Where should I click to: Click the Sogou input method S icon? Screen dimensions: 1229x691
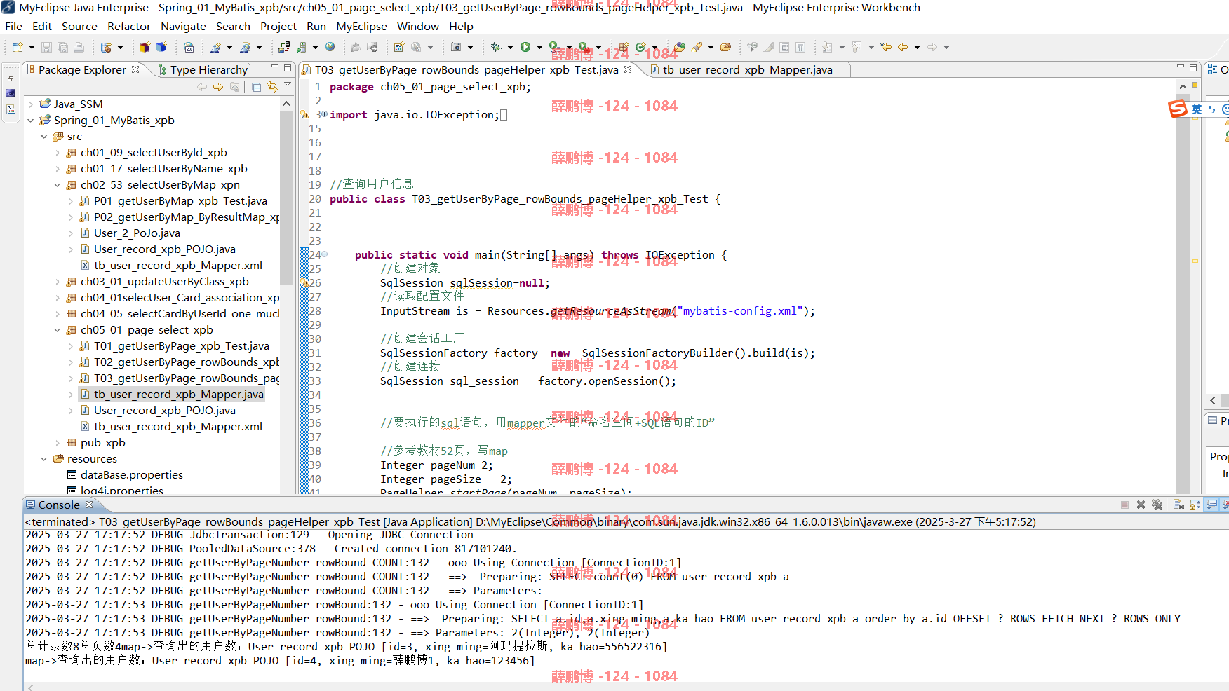[1177, 109]
